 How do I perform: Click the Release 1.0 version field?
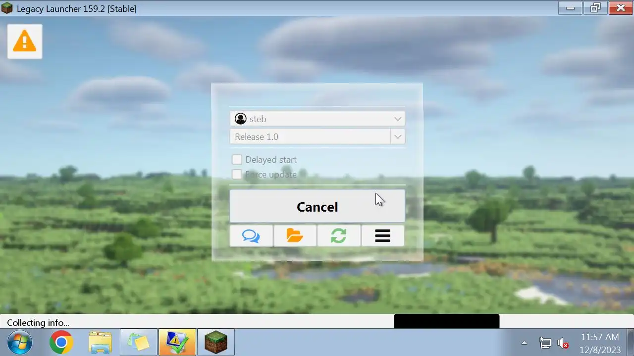pyautogui.click(x=310, y=137)
